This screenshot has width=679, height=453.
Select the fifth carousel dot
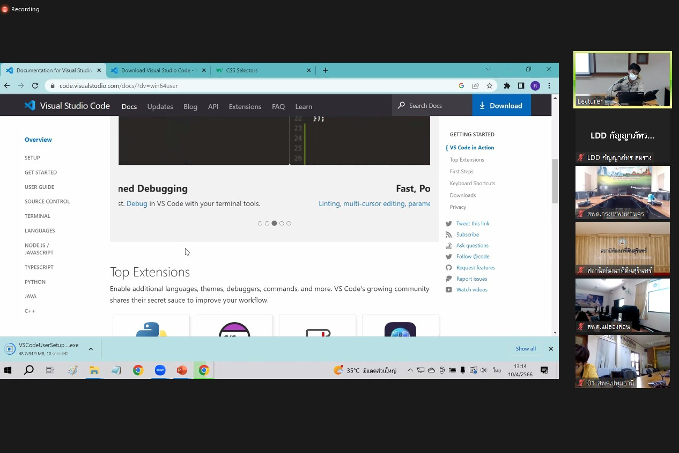(289, 223)
